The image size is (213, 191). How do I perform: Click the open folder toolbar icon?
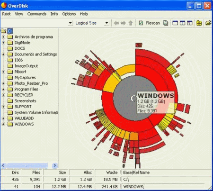(208, 23)
